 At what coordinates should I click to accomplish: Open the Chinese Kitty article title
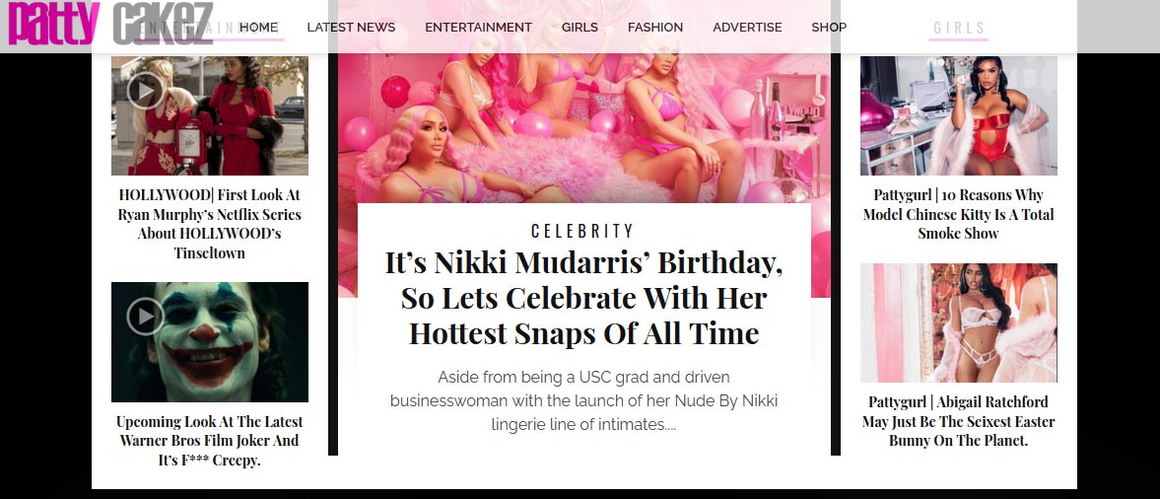tap(958, 214)
